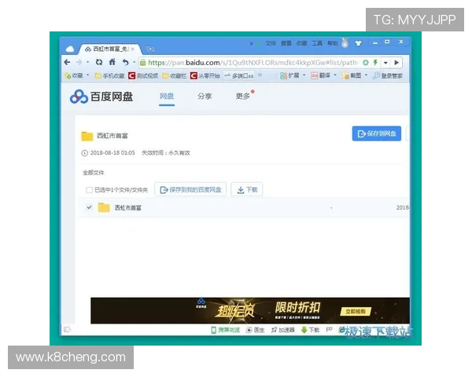Click the 下载 download button
Image resolution: width=472 pixels, height=377 pixels.
[x=247, y=190]
